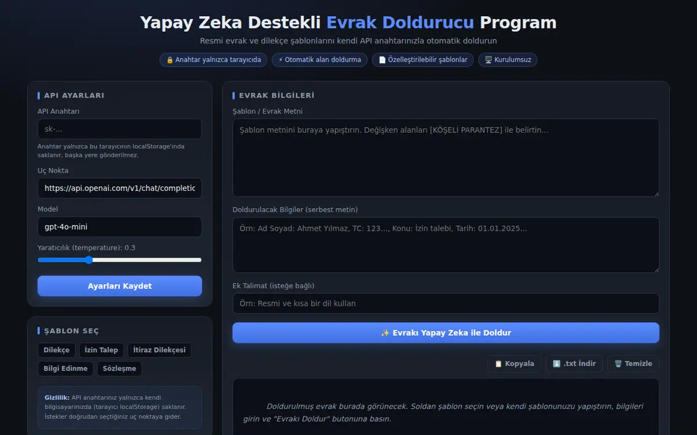Click the Kurulumsuz badge
The image size is (697, 435).
[508, 60]
